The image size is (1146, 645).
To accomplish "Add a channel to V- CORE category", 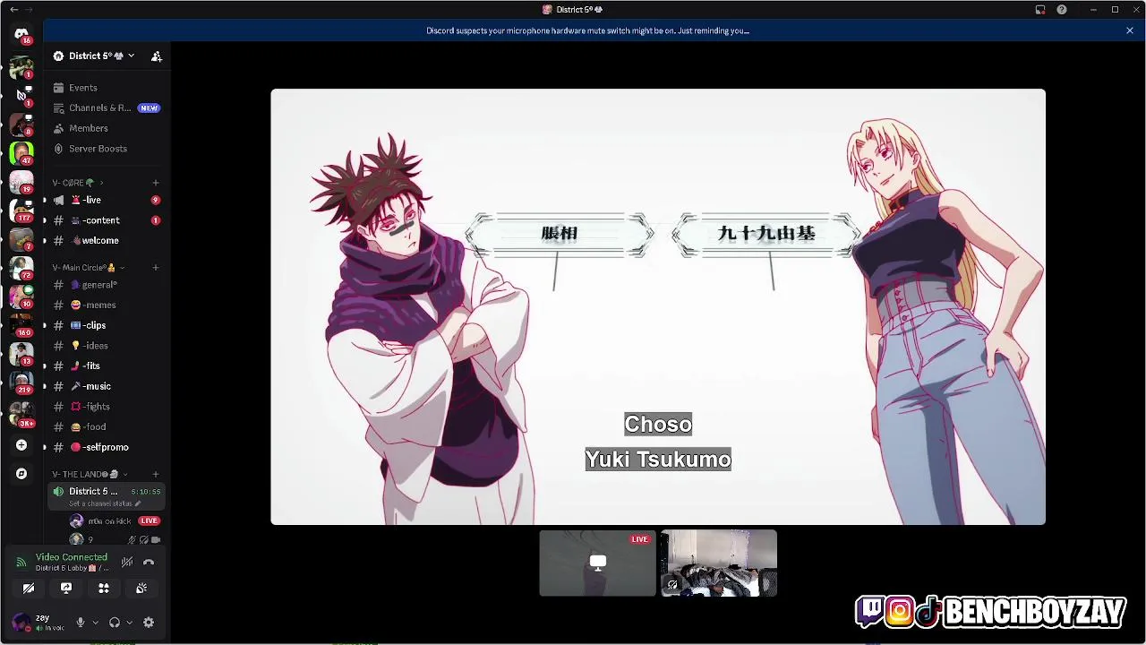I will coord(156,183).
